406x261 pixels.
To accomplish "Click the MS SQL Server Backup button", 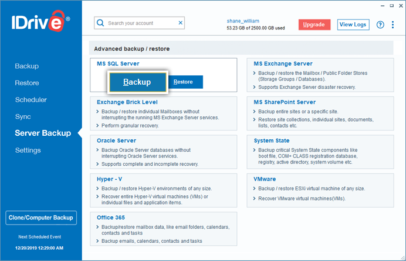I will 137,82.
